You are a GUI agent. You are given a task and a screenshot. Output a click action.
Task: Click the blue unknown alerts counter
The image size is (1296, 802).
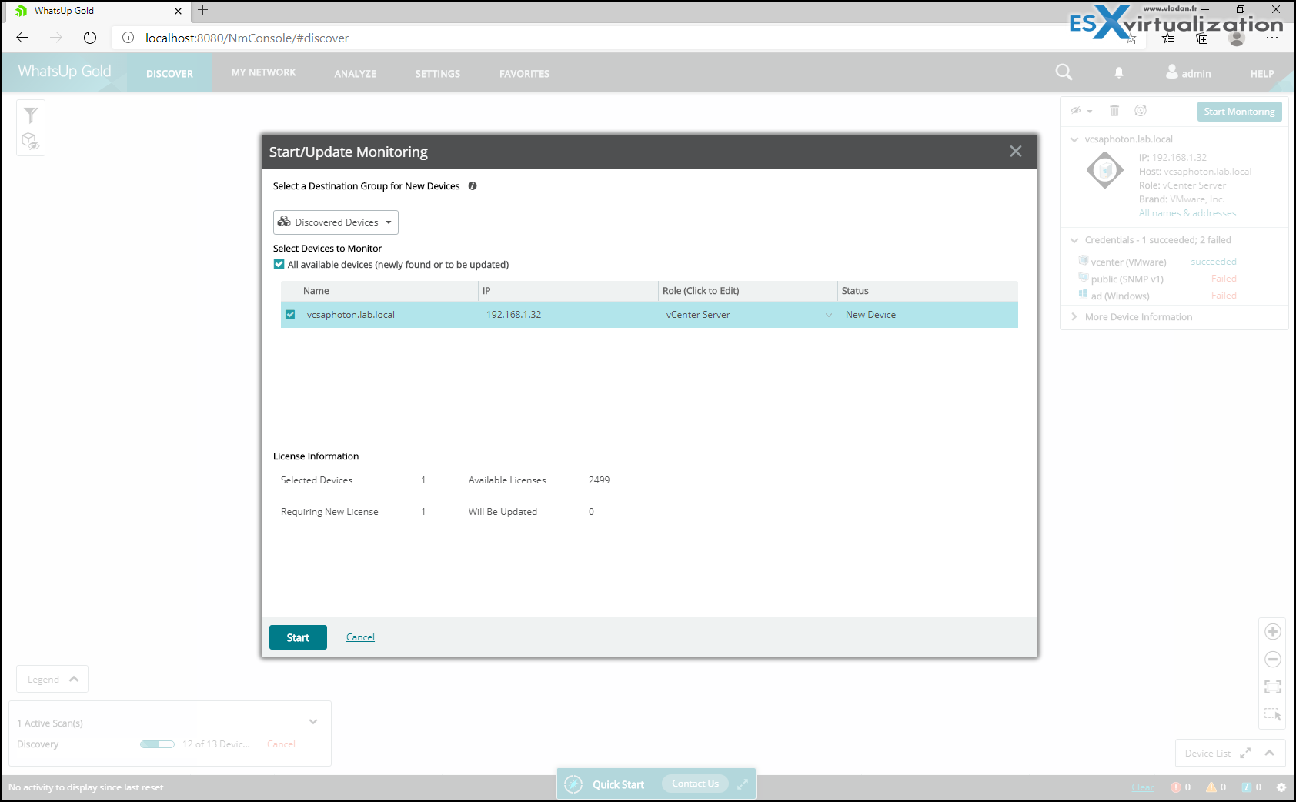coord(1251,787)
